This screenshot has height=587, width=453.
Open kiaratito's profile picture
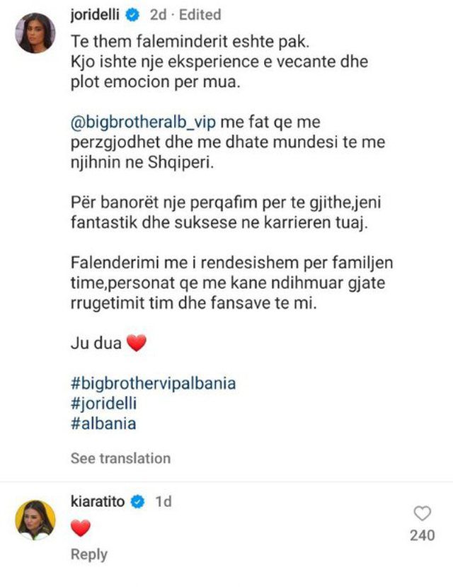pyautogui.click(x=35, y=520)
